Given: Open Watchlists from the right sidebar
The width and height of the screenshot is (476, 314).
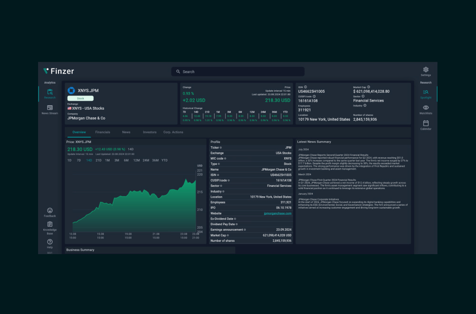Looking at the screenshot, I should (425, 108).
